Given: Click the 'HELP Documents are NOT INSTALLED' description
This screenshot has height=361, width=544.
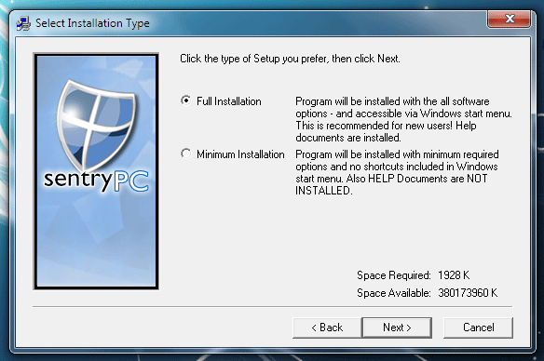Looking at the screenshot, I should coord(397,172).
